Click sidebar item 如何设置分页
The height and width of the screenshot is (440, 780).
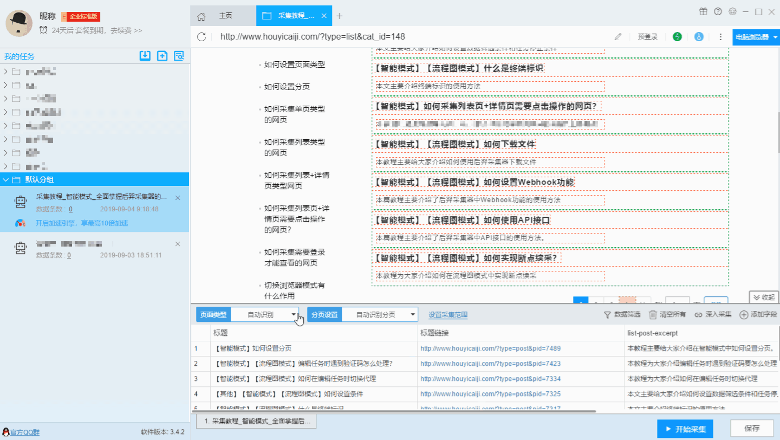tap(287, 87)
